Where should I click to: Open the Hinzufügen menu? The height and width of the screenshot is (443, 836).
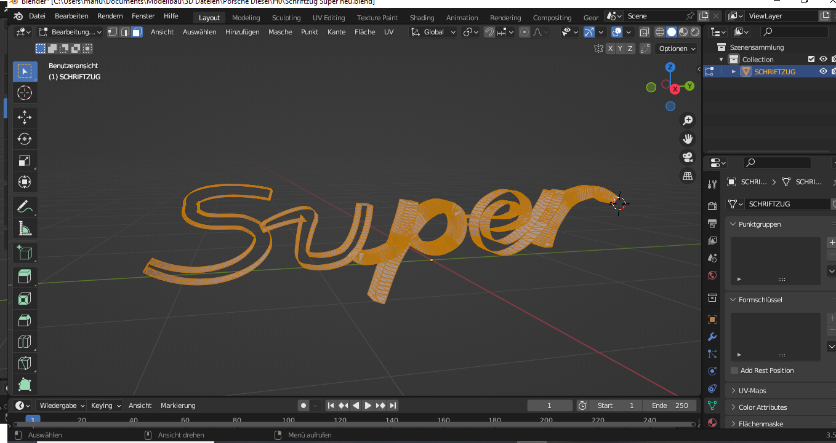click(242, 32)
